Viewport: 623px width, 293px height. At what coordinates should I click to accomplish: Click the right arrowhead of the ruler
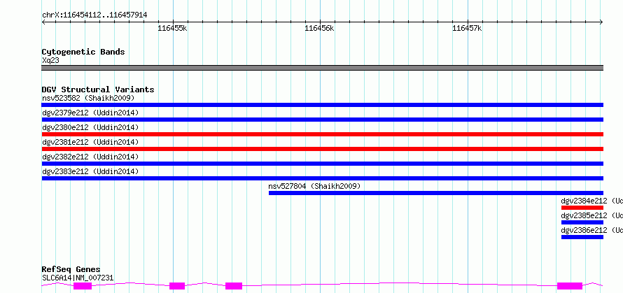pos(601,22)
